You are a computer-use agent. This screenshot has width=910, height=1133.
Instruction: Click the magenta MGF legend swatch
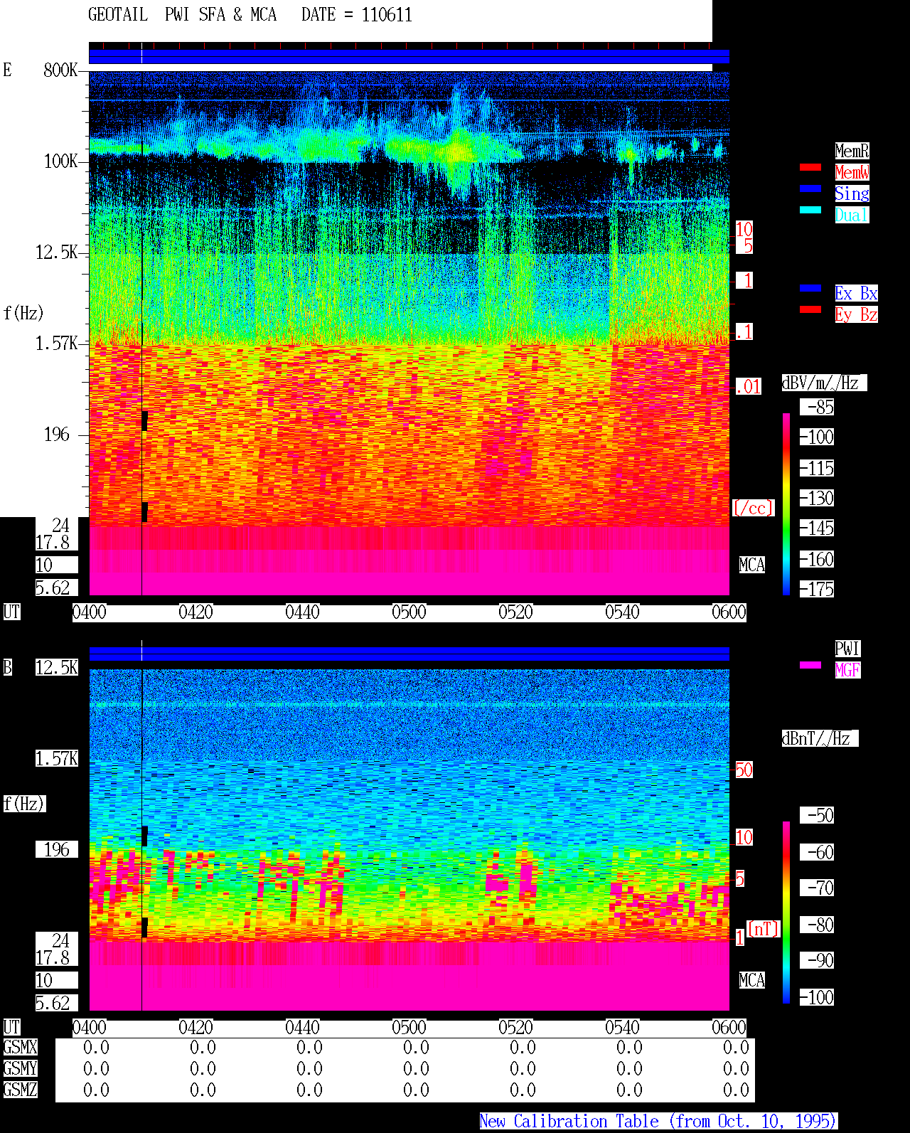point(810,665)
